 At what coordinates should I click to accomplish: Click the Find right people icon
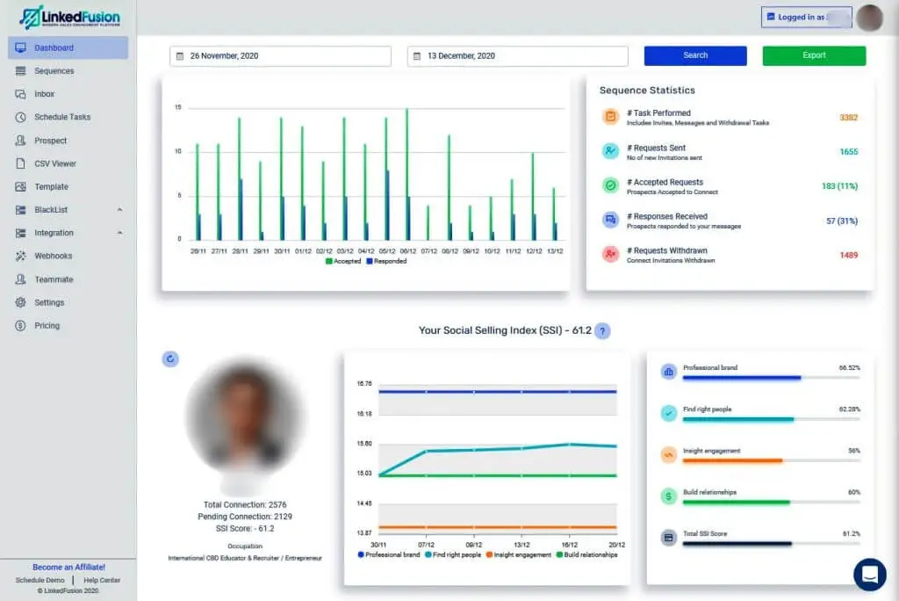pos(668,413)
